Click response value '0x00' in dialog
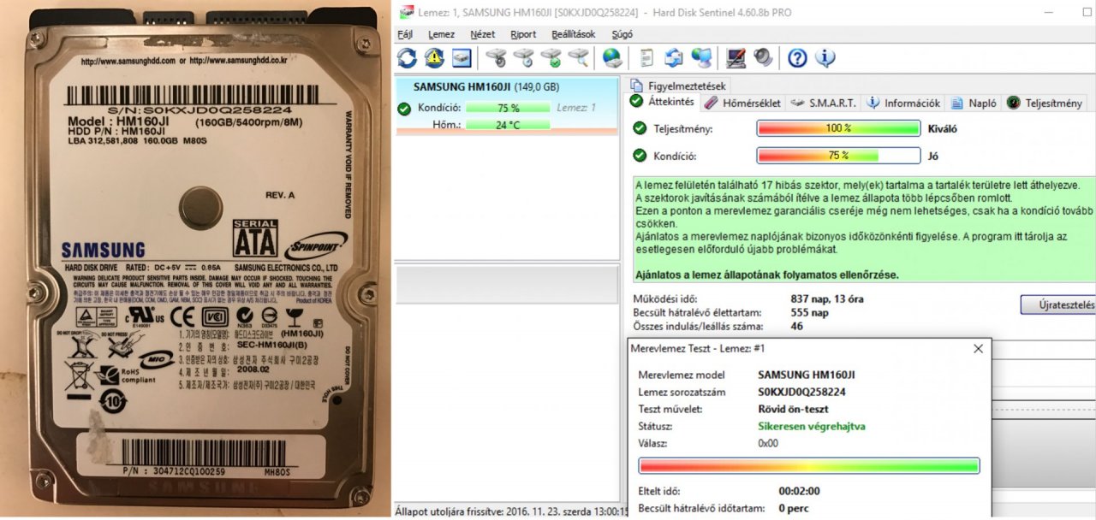This screenshot has width=1096, height=520. pyautogui.click(x=768, y=443)
